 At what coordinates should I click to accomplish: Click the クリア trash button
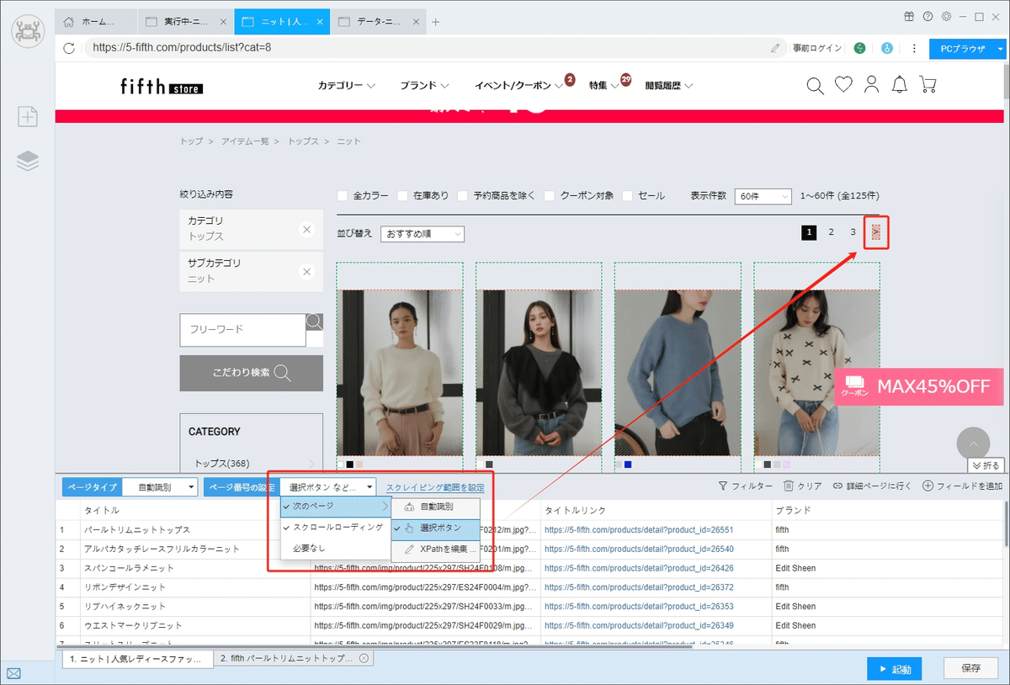(x=802, y=486)
